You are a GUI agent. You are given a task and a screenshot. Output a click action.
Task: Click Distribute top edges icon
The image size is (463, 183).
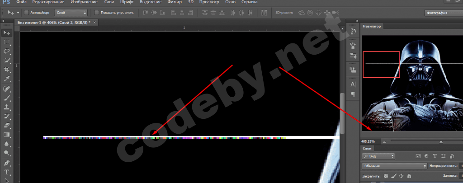pos(205,13)
